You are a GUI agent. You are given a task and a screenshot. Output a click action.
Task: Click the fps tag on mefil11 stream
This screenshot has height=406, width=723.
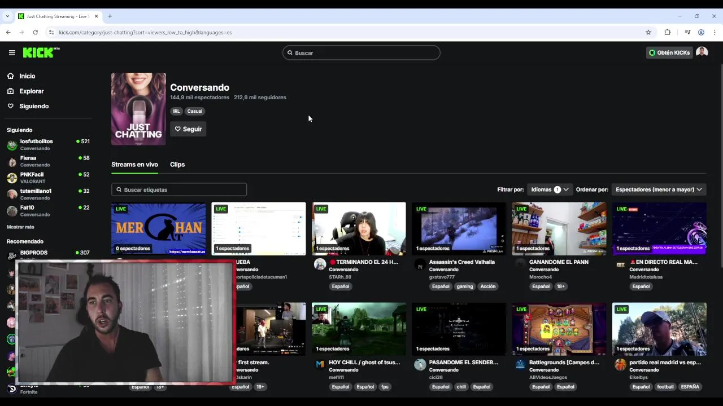[x=385, y=387]
